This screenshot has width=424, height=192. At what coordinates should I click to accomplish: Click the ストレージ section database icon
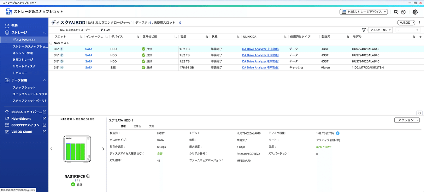[x=7, y=32]
